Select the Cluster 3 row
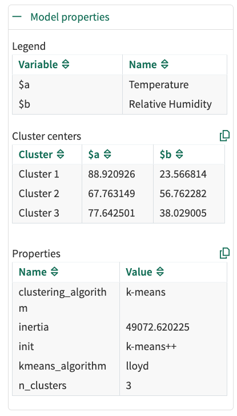 click(x=119, y=213)
